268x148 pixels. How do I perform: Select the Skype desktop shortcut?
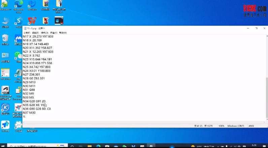(x=19, y=22)
